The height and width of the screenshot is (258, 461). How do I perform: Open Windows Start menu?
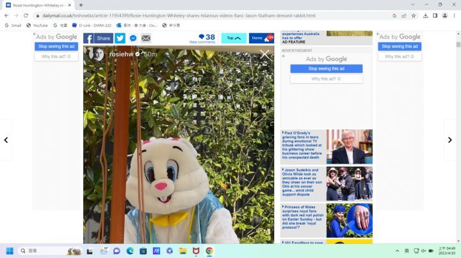click(10, 251)
